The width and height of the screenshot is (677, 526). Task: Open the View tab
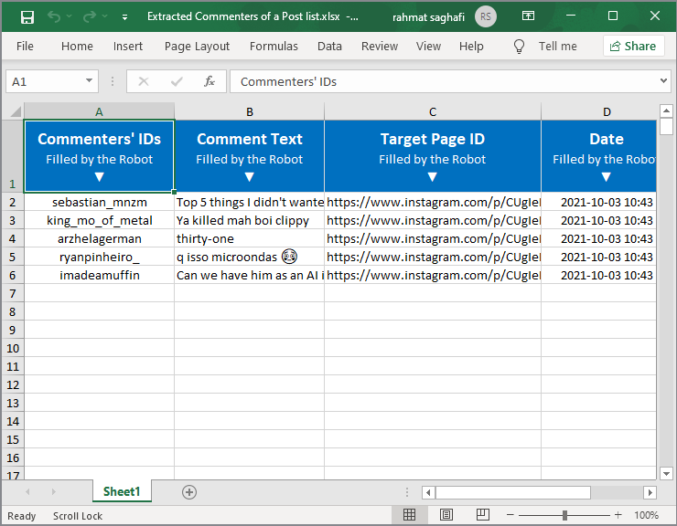pos(428,47)
